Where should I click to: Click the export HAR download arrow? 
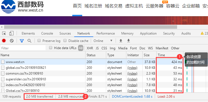click(x=128, y=41)
